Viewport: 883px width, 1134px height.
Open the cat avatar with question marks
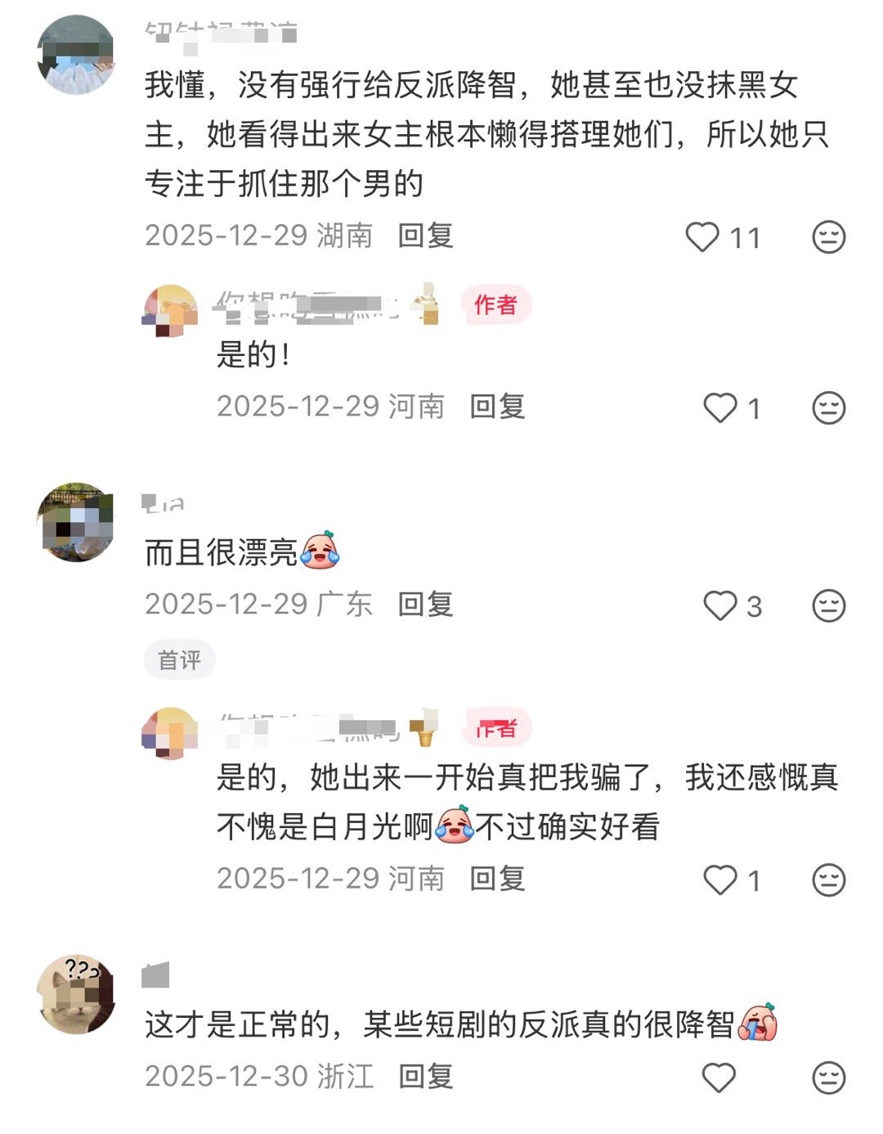[76, 993]
